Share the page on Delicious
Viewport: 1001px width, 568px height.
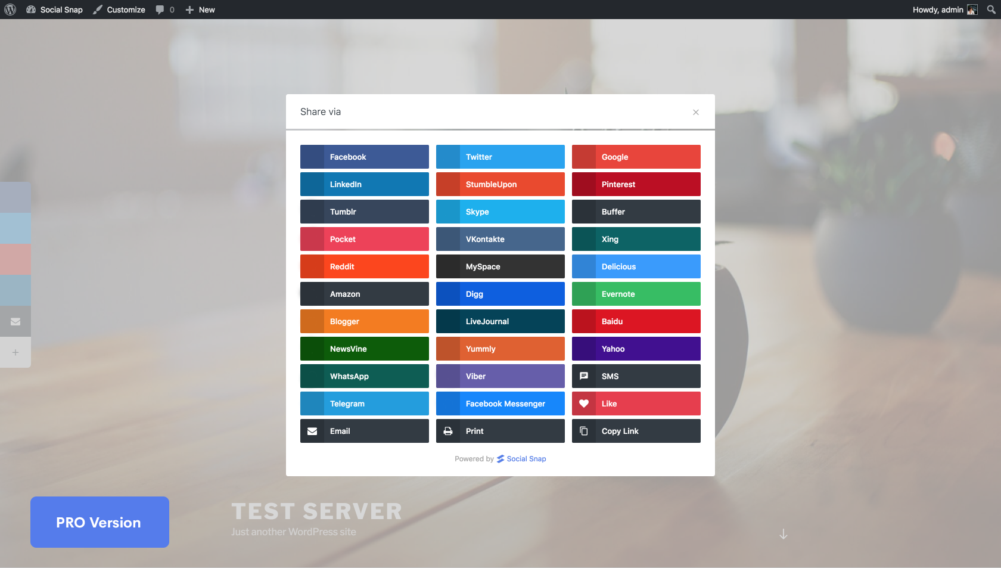click(636, 266)
